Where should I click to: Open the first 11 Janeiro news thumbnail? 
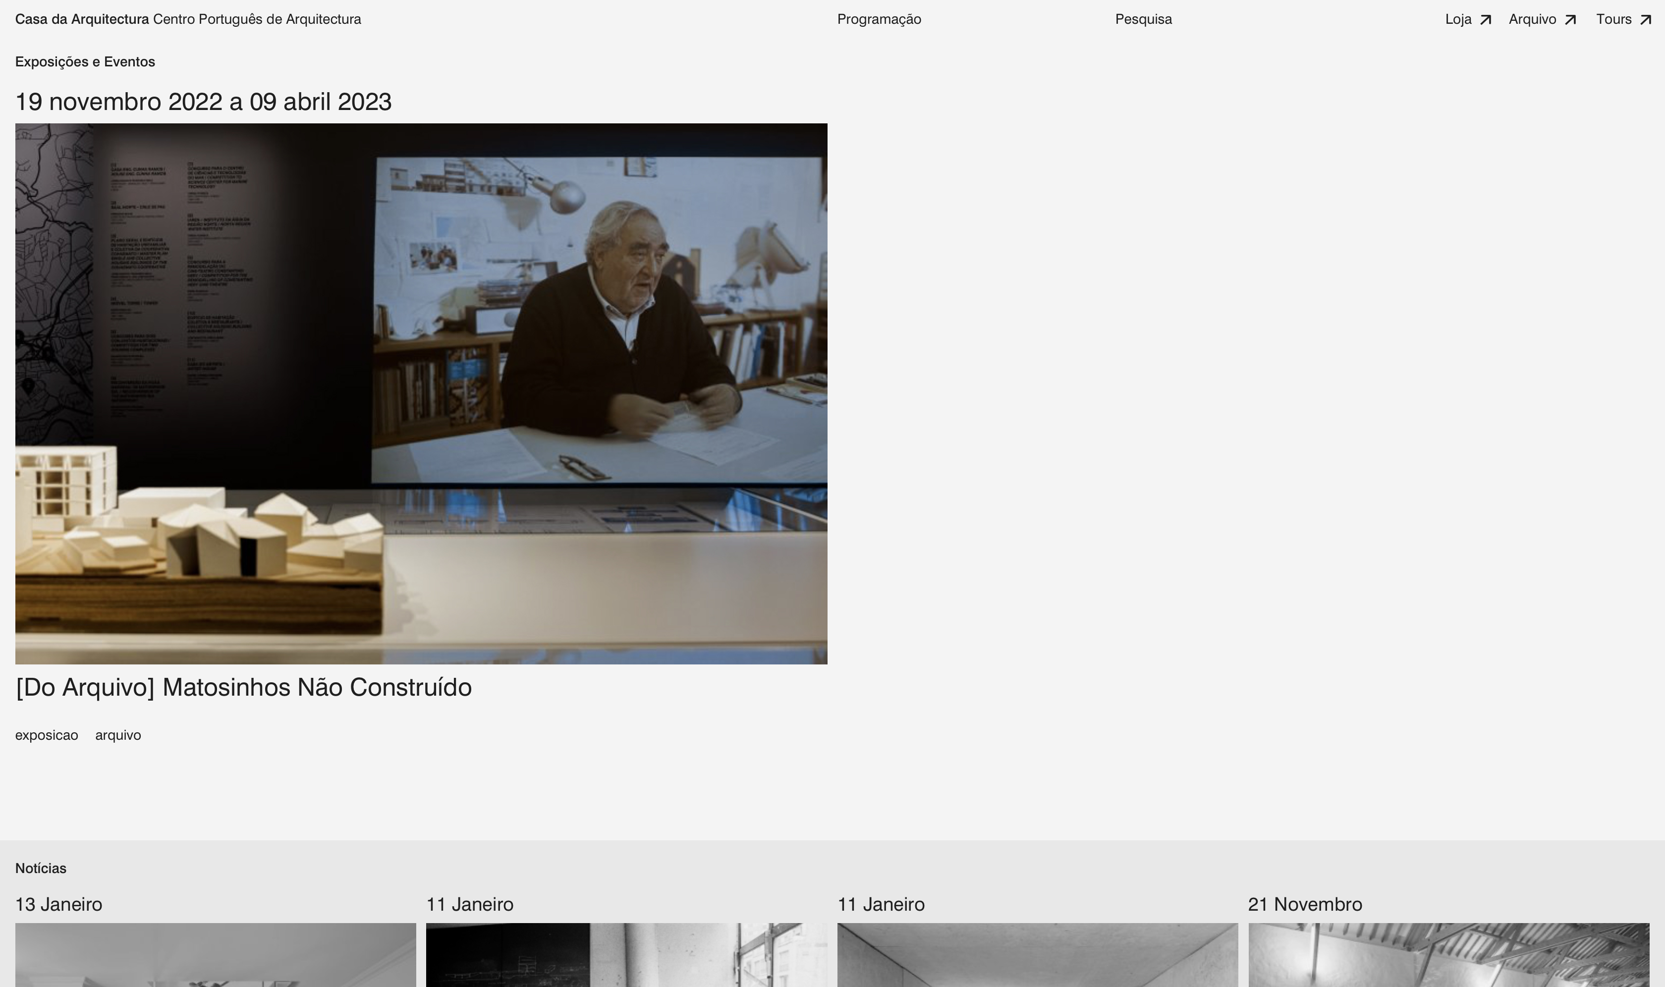pyautogui.click(x=626, y=954)
